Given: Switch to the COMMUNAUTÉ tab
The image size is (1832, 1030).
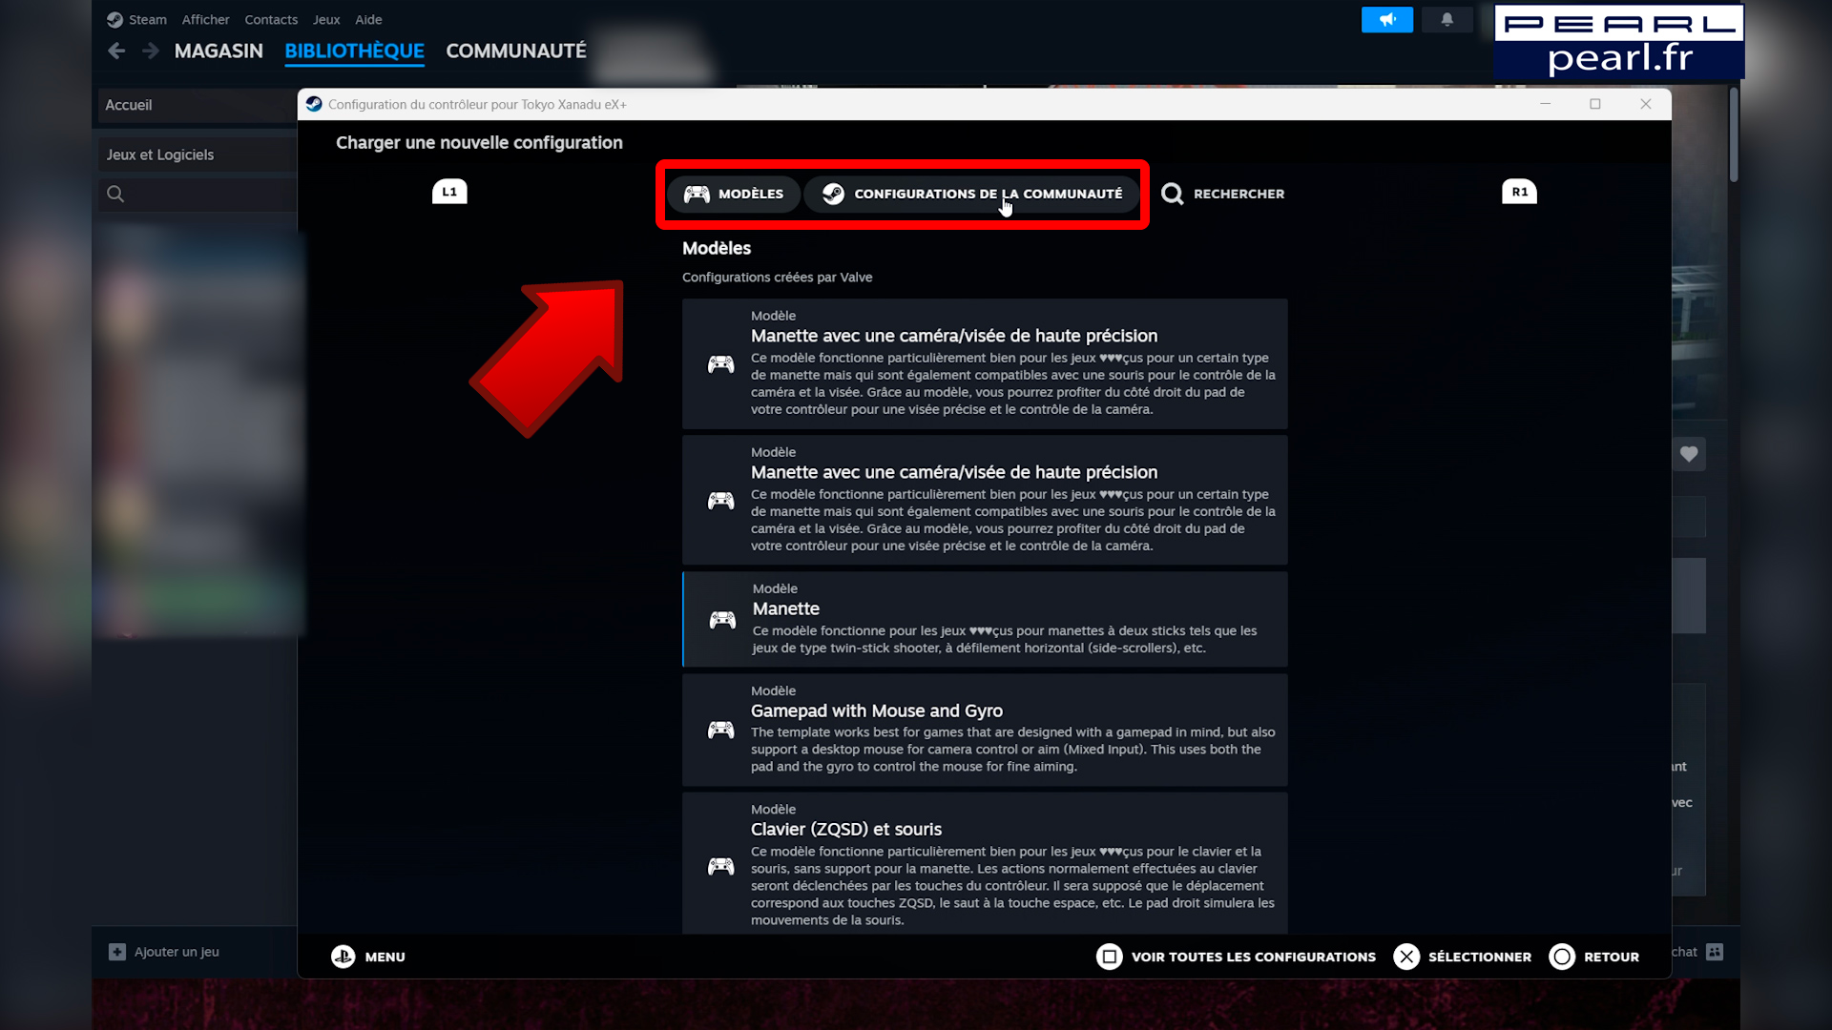Looking at the screenshot, I should point(515,51).
